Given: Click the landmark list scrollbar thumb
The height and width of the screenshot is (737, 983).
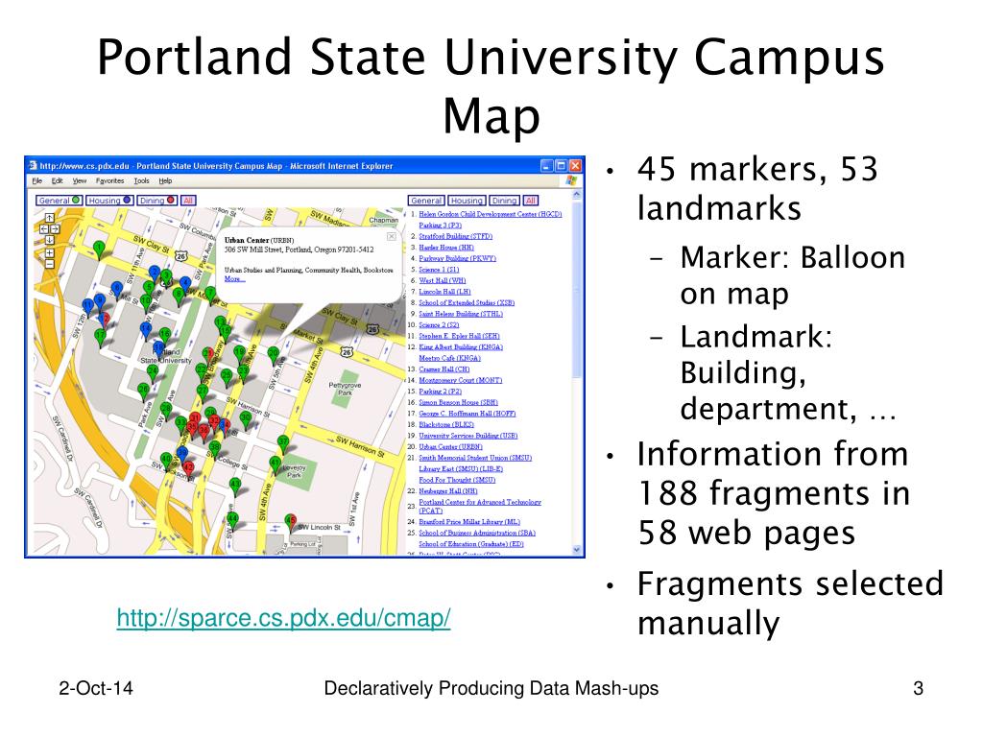Looking at the screenshot, I should click(x=577, y=288).
